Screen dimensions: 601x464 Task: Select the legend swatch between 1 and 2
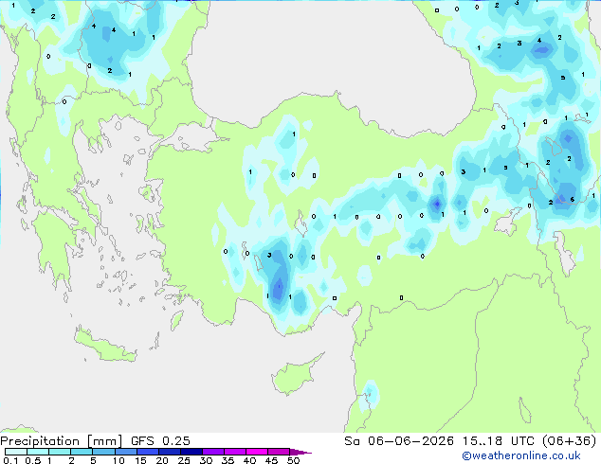pyautogui.click(x=60, y=452)
